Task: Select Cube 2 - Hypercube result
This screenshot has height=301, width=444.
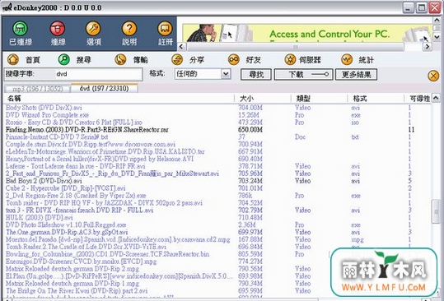Action: pyautogui.click(x=66, y=188)
